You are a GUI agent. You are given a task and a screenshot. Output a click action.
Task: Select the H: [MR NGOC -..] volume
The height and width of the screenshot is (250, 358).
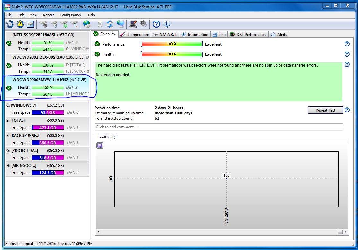pos(47,169)
